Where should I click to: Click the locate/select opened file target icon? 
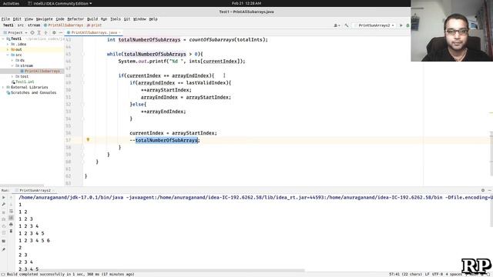pos(32,32)
